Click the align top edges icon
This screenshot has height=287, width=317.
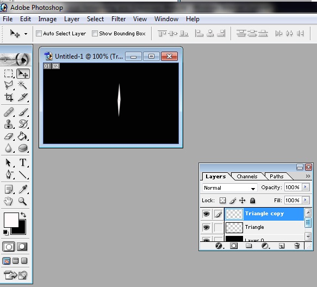point(162,34)
